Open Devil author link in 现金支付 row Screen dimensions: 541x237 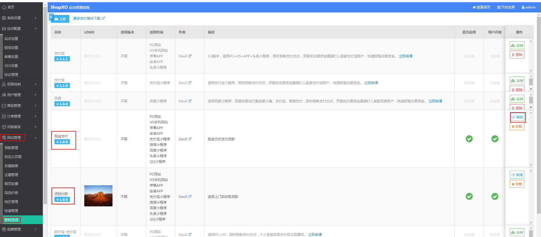click(185, 139)
